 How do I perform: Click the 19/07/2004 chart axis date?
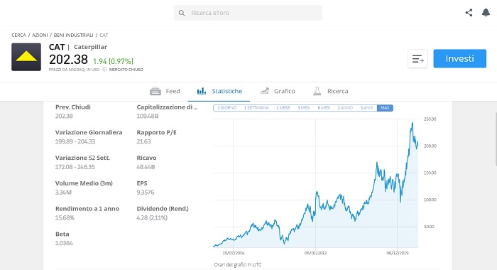[x=234, y=253]
